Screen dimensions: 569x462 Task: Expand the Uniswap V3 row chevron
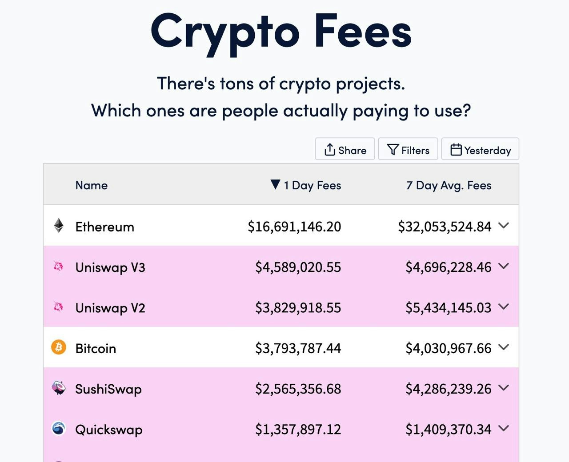click(x=504, y=267)
